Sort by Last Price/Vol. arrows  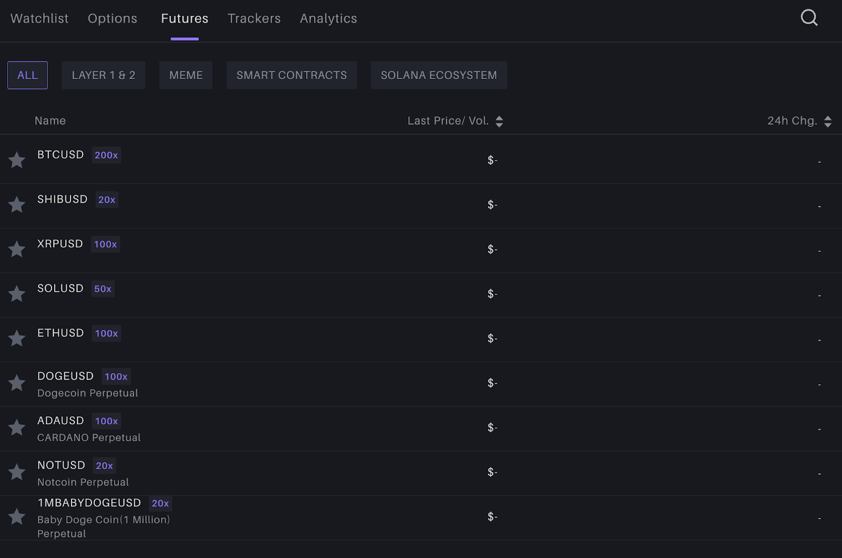point(499,122)
